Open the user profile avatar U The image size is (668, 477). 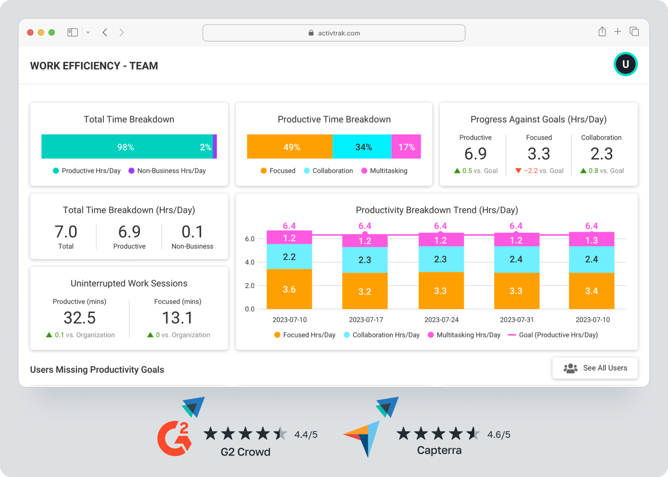tap(625, 64)
